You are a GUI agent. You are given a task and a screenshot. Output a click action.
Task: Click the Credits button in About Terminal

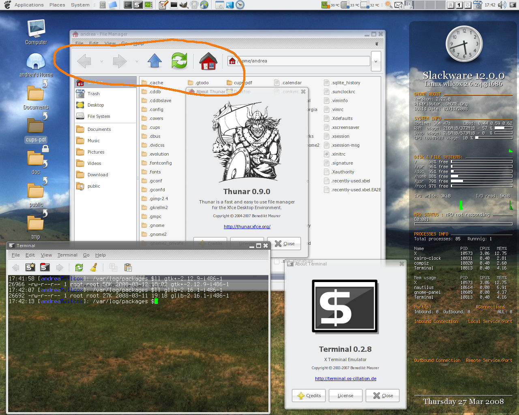tap(309, 396)
